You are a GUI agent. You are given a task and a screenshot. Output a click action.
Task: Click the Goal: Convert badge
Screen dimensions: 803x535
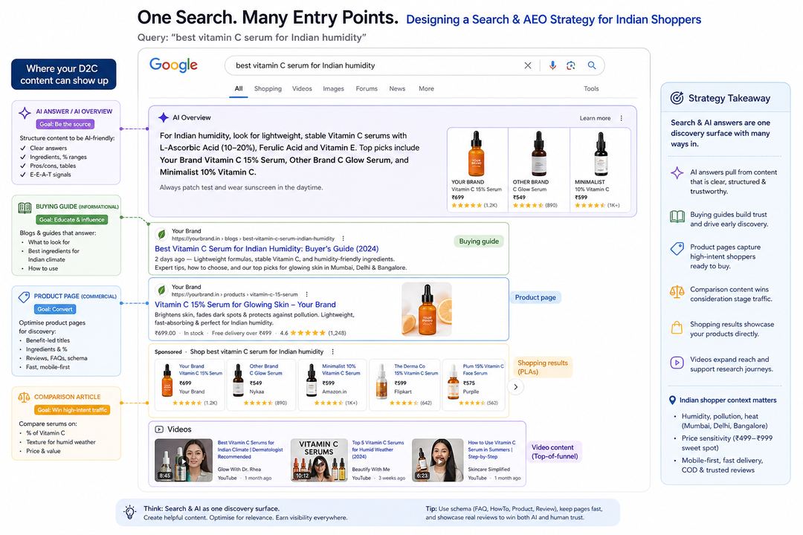tap(55, 309)
